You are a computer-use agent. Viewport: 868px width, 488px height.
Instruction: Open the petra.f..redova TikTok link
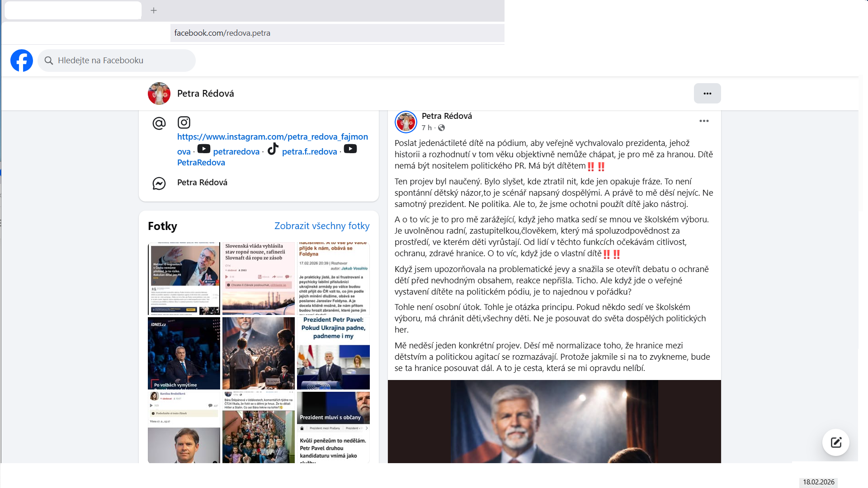pyautogui.click(x=309, y=152)
